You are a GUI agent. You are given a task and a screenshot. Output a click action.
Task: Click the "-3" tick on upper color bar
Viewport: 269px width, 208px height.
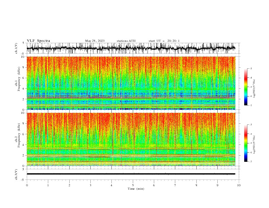click(x=251, y=68)
